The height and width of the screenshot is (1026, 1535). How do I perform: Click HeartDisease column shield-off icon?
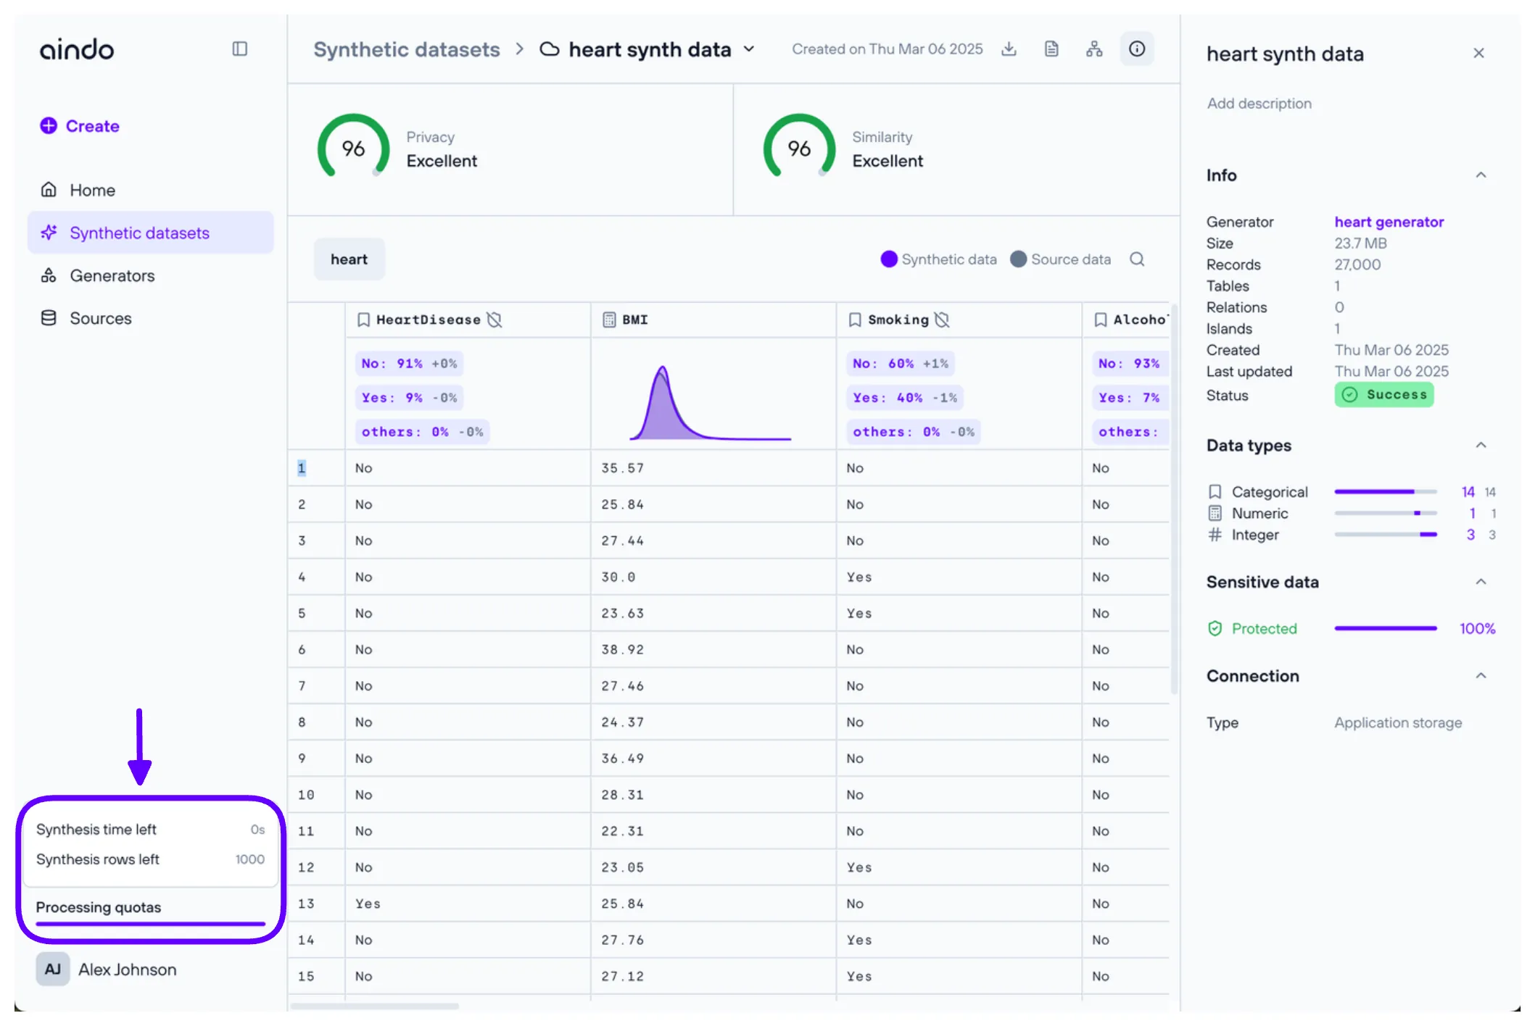point(495,320)
